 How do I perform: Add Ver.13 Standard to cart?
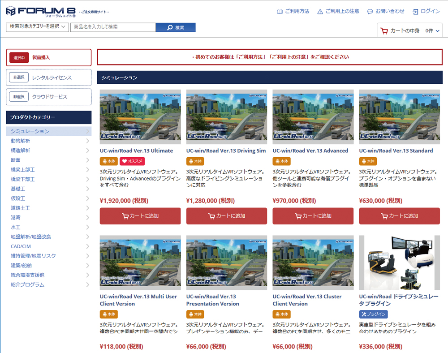point(400,216)
